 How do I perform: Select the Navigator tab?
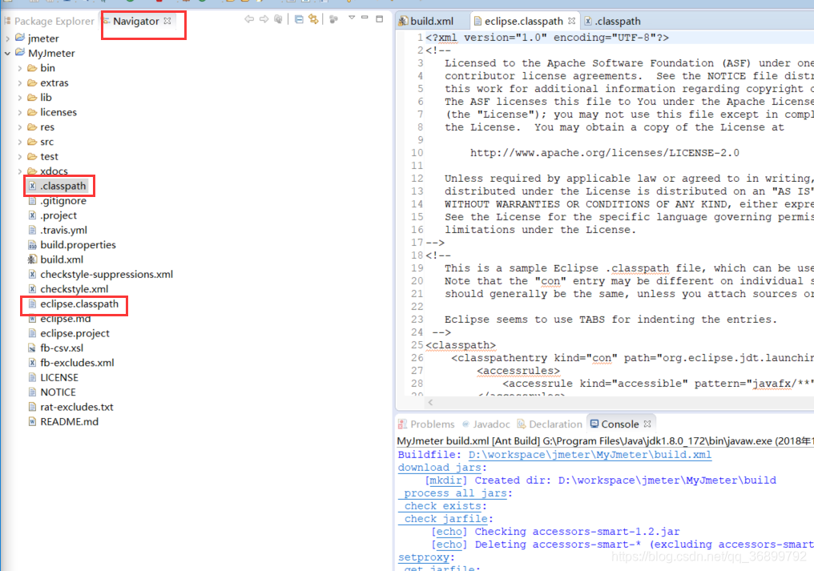(135, 22)
